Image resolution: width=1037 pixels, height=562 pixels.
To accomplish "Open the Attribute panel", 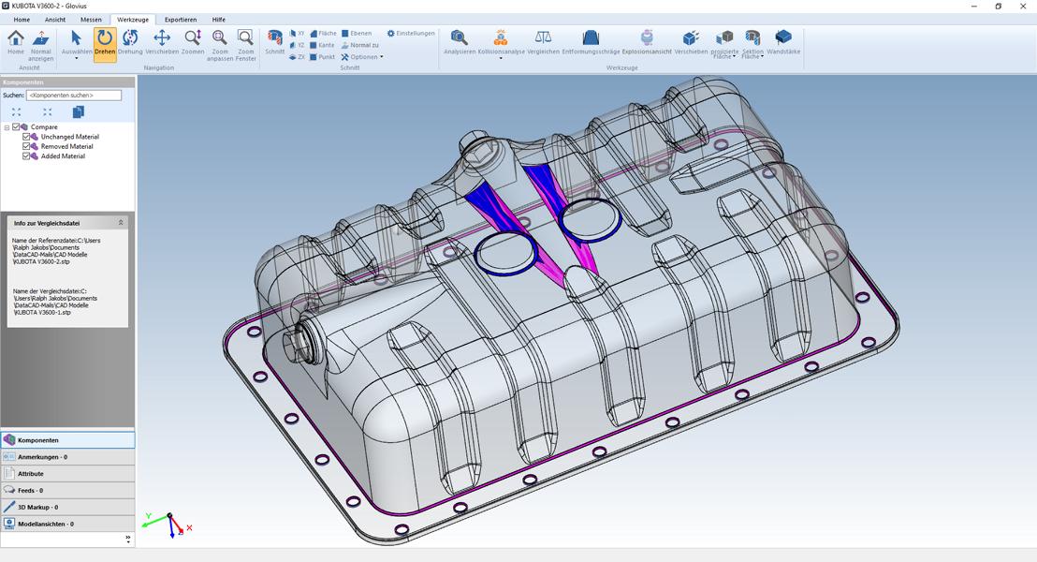I will [x=67, y=474].
